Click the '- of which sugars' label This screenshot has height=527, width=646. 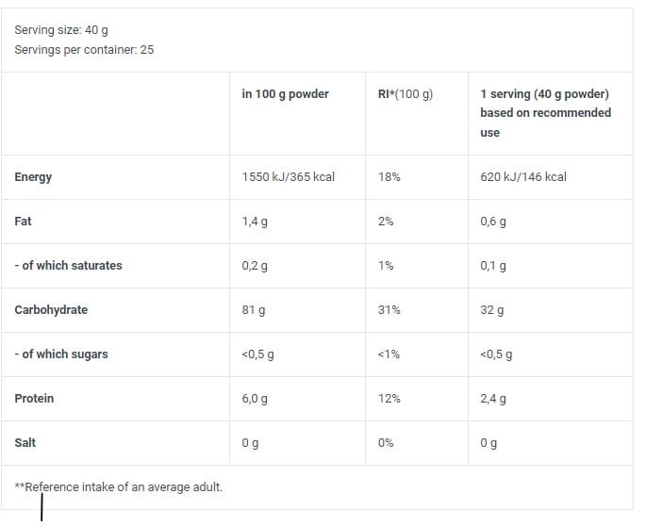tap(61, 354)
